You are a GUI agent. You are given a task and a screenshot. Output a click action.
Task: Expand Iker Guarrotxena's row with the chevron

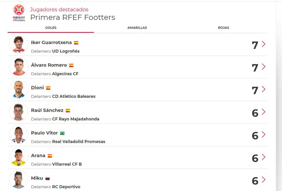[x=264, y=44]
